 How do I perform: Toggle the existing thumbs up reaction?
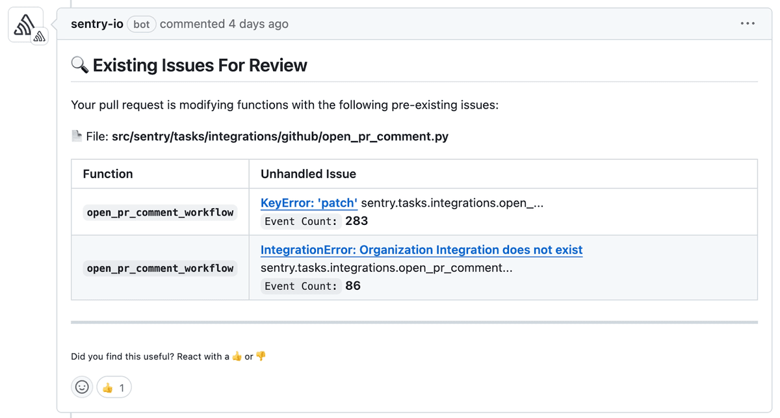[114, 387]
